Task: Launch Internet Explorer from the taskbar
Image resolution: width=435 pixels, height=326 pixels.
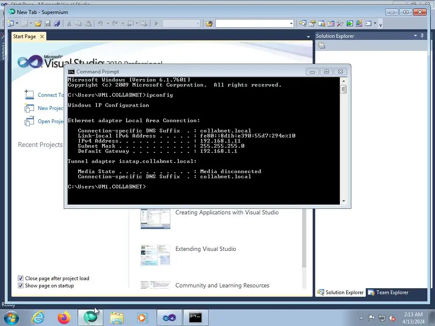Action: (38, 318)
